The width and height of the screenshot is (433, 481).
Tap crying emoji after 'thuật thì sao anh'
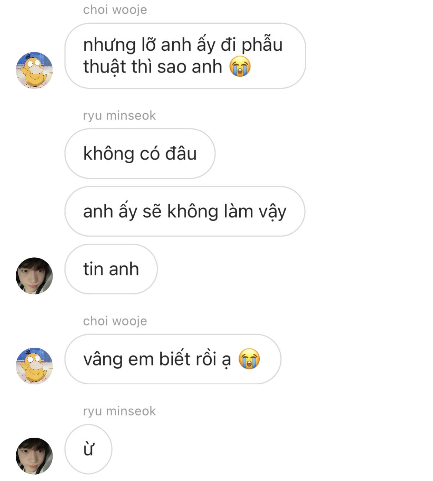click(240, 67)
